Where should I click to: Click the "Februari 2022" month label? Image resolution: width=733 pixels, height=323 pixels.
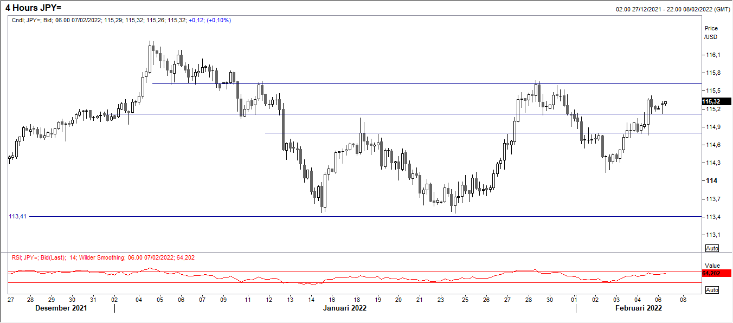click(638, 308)
